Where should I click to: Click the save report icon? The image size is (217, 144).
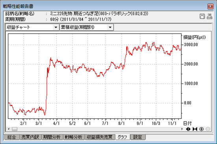(202, 16)
